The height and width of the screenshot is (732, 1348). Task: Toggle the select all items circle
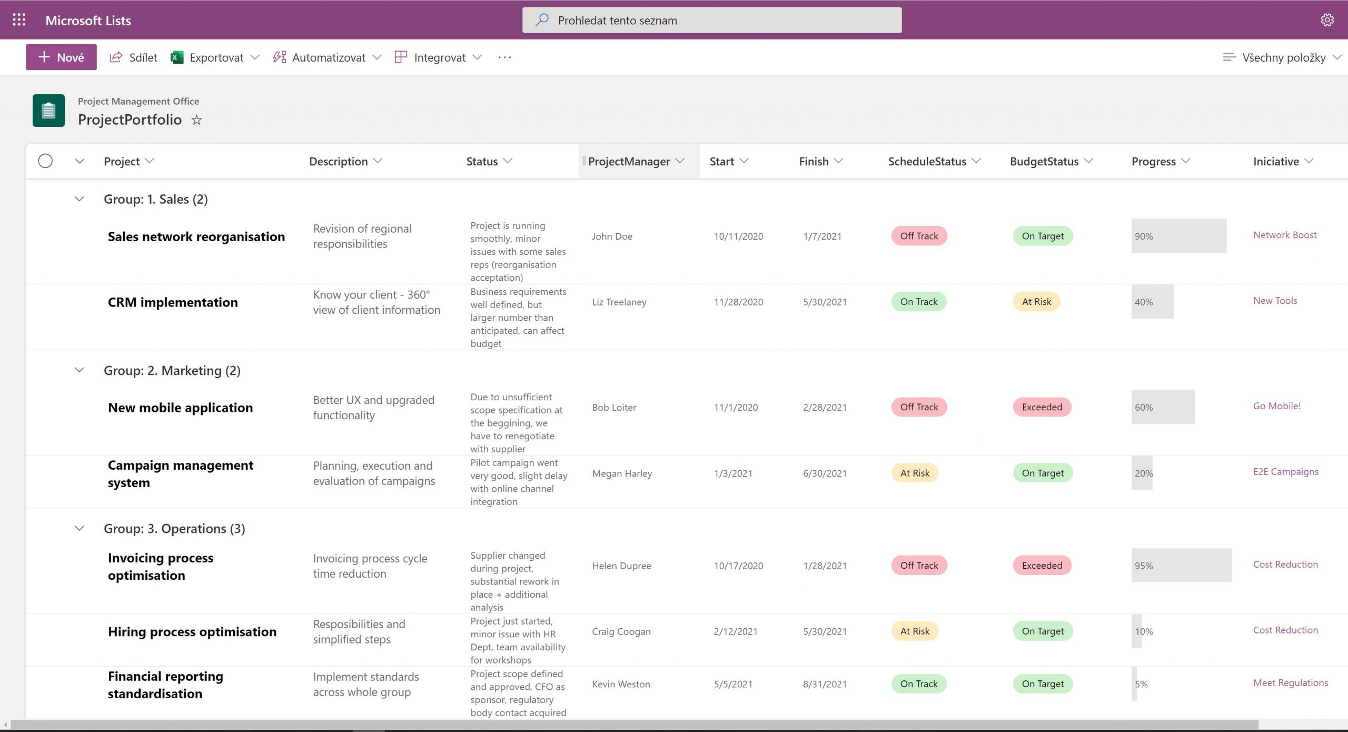click(45, 161)
